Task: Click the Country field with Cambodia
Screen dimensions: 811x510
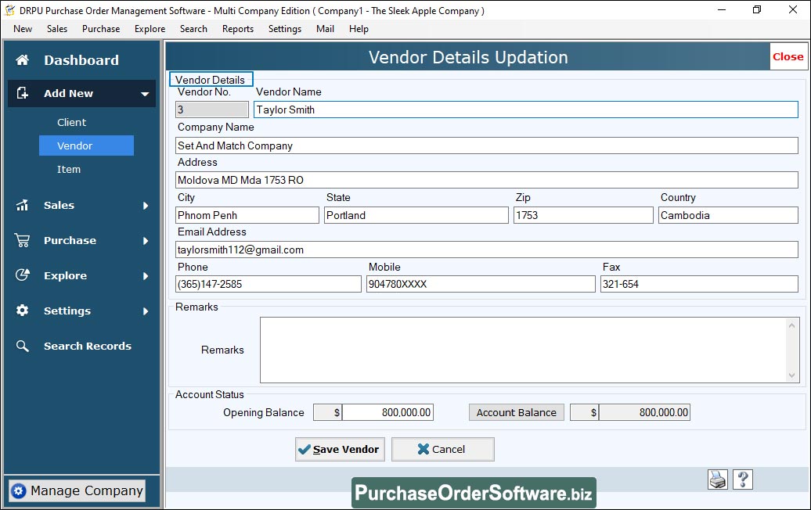Action: click(728, 215)
